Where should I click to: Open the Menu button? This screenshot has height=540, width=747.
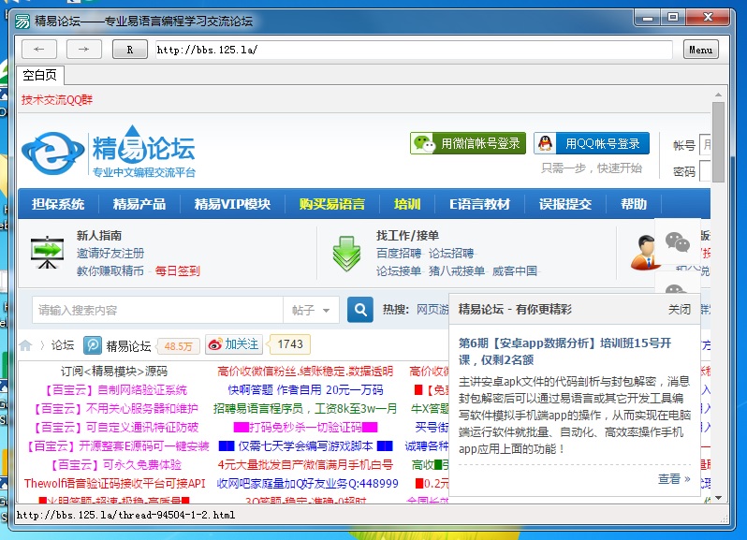click(701, 50)
